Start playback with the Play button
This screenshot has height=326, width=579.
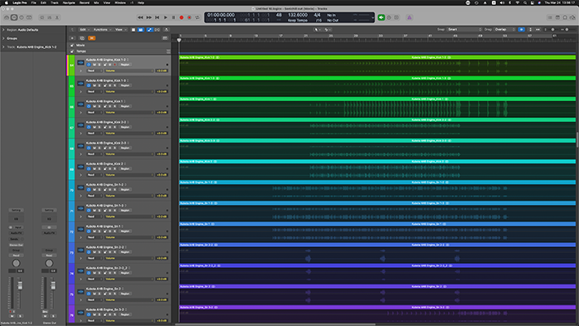point(165,17)
